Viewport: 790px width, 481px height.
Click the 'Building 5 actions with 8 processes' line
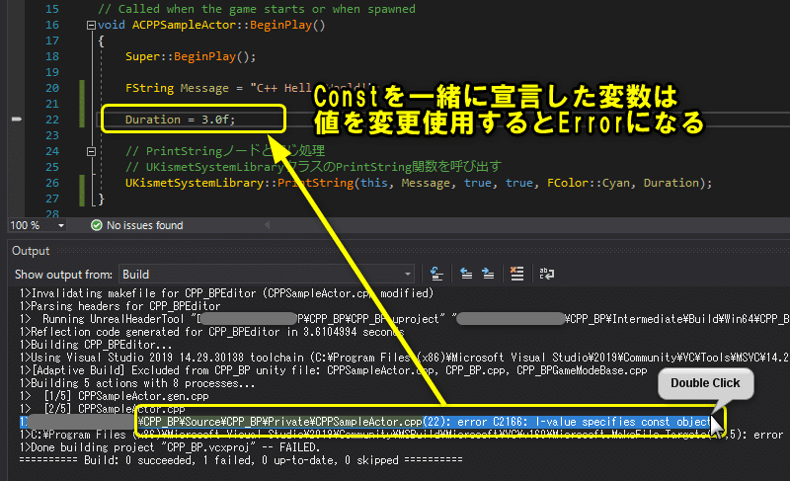137,383
